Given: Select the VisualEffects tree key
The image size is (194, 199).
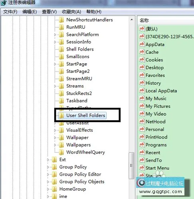Looking at the screenshot, I should 79,130.
